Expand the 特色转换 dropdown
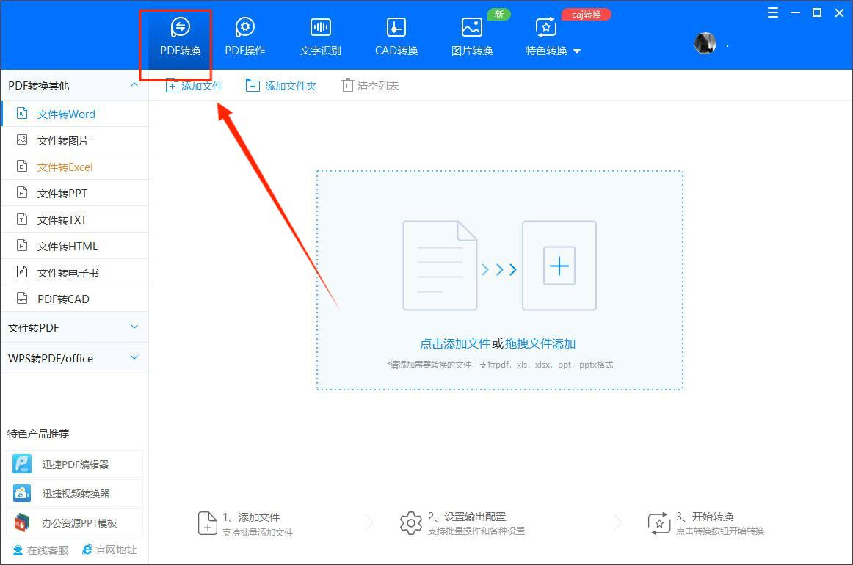Screen dimensions: 853x565 (x=551, y=51)
